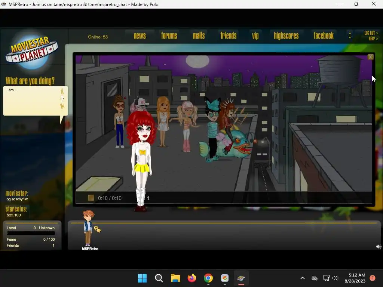View the highscores page
This screenshot has width=383, height=287.
(286, 36)
